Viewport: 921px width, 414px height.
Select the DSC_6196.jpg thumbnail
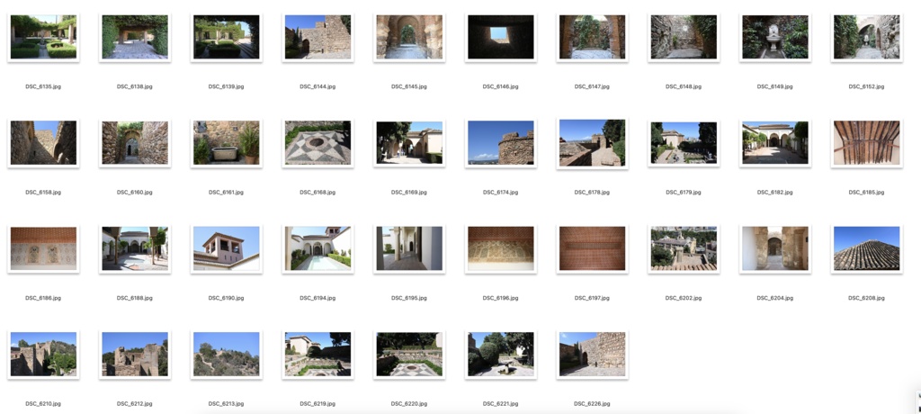(500, 248)
